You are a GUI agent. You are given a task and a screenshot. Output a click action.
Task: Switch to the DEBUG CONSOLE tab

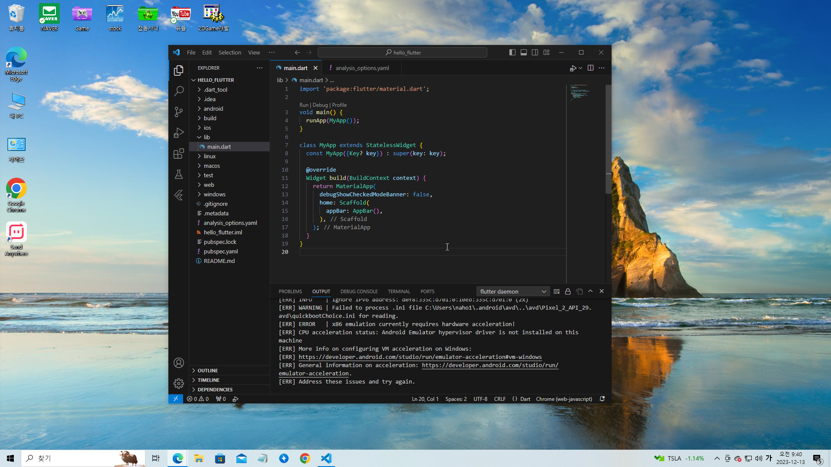click(359, 291)
